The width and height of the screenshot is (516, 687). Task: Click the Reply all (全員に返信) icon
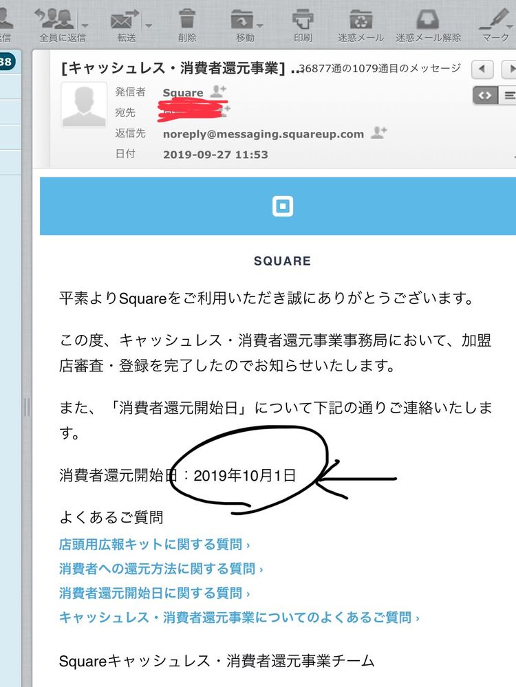(56, 19)
